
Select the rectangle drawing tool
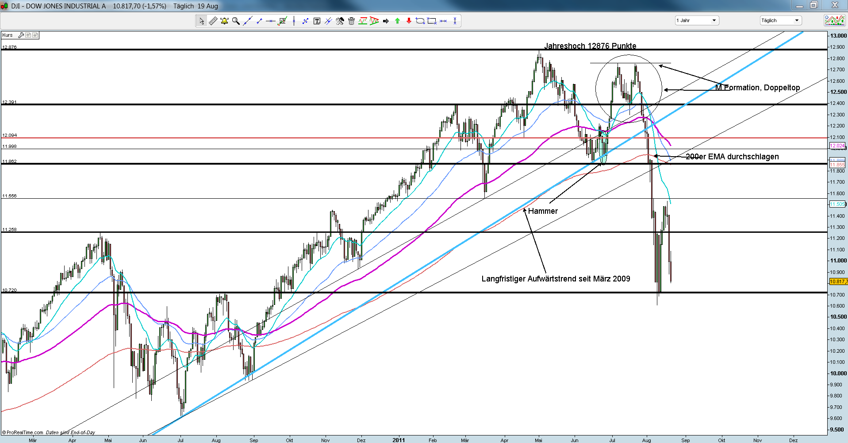click(x=432, y=21)
